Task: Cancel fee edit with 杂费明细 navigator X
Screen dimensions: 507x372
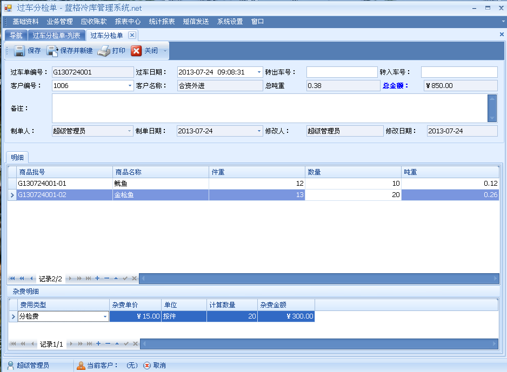Action: pyautogui.click(x=136, y=343)
